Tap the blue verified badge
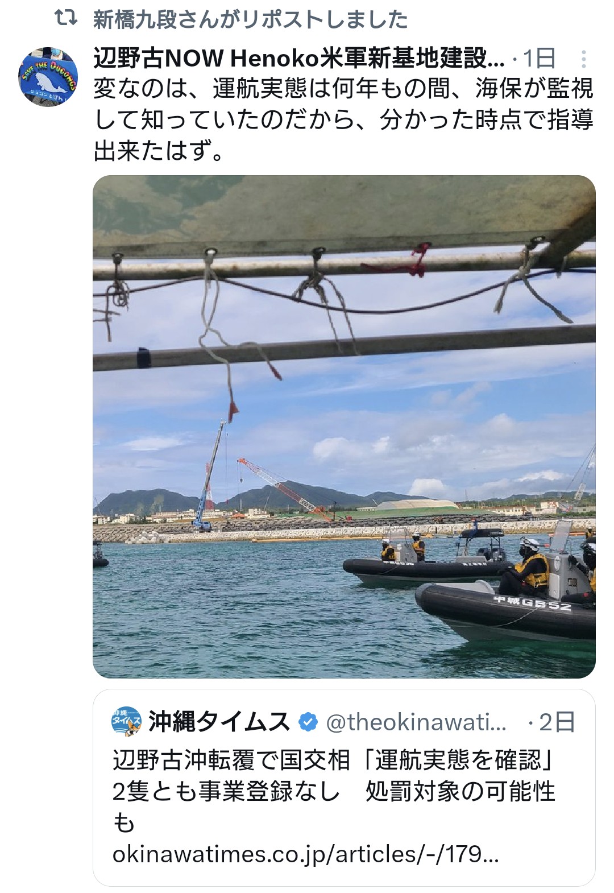The height and width of the screenshot is (893, 614). click(x=308, y=722)
